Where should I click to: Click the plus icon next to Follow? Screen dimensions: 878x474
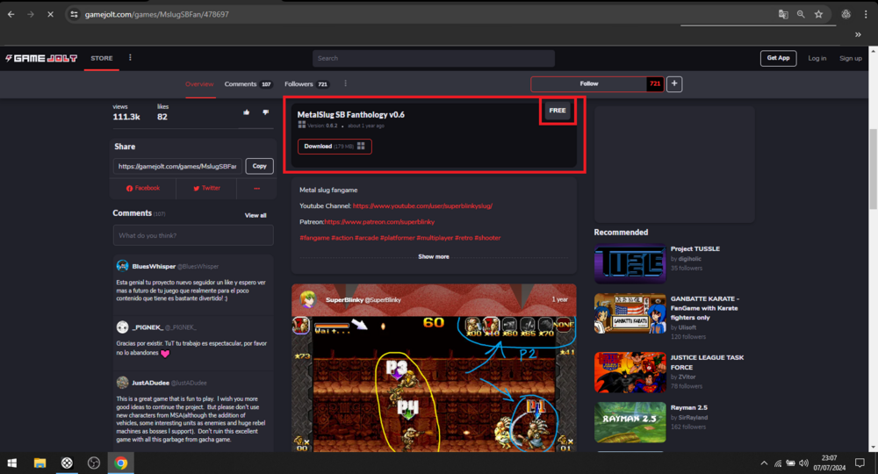point(674,83)
